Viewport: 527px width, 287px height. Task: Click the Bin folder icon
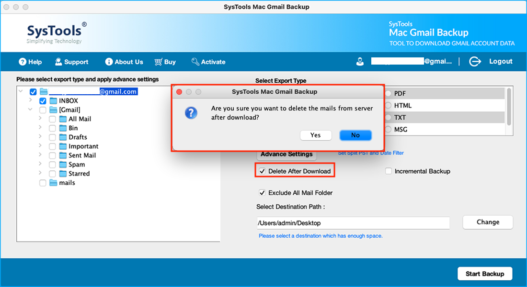coord(63,128)
